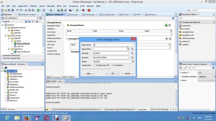
Task: Browse Package with magnifier icon
Action: click(x=132, y=53)
